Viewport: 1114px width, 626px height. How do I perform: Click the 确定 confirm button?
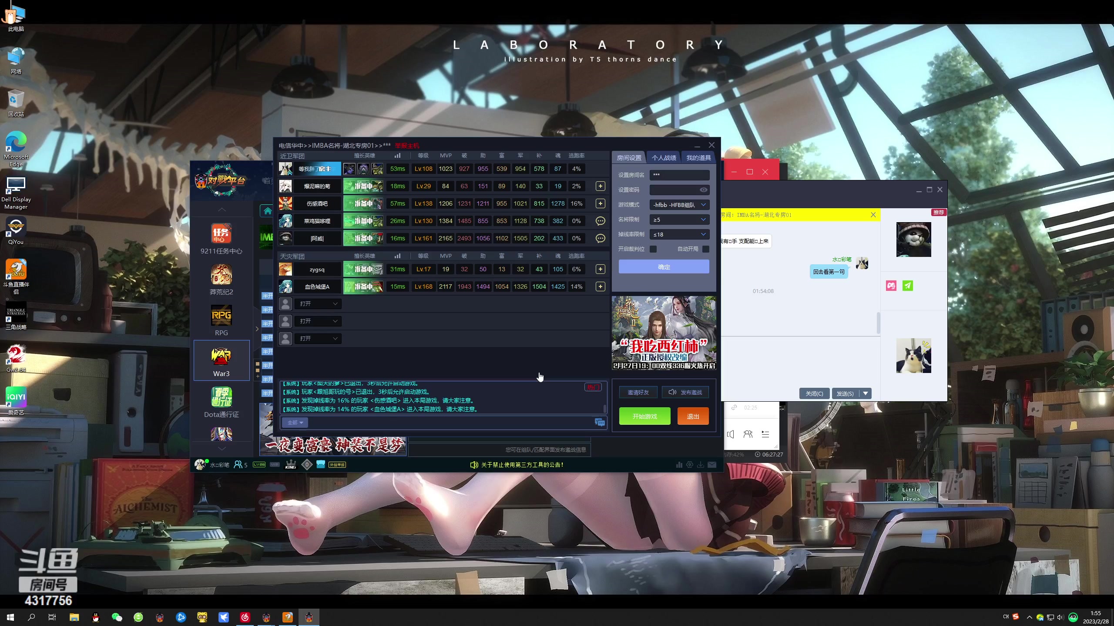click(x=664, y=266)
